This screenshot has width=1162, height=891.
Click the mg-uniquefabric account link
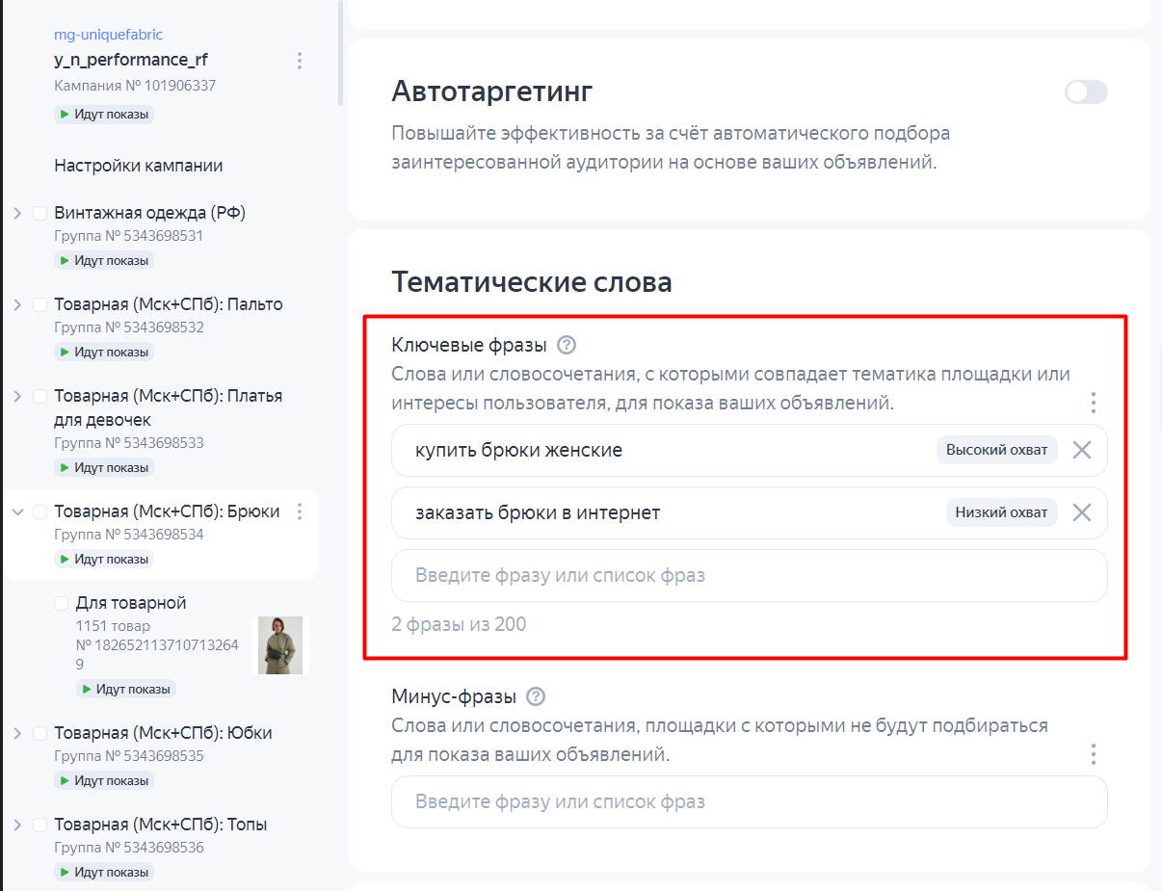[x=108, y=35]
